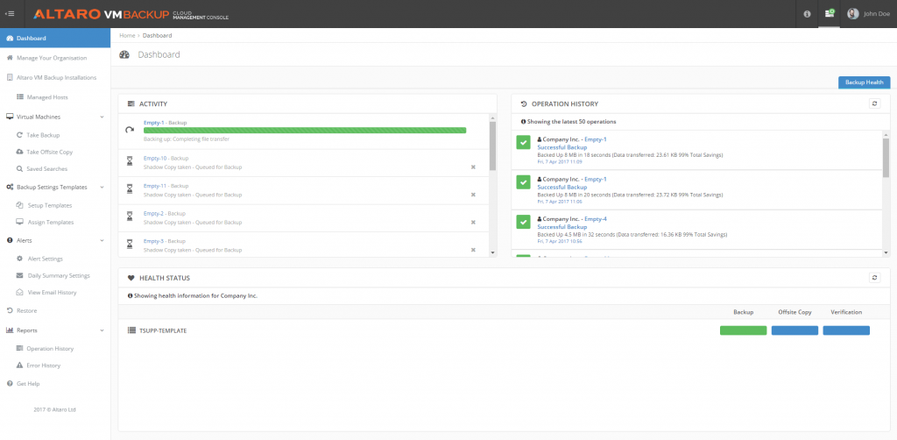Click the green Backup status bar
The width and height of the screenshot is (897, 440).
743,330
